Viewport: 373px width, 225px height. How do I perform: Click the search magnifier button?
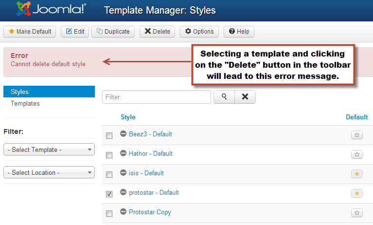tap(224, 97)
